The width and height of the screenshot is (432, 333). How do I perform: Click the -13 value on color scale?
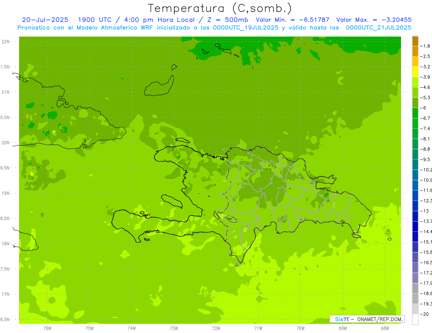[x=425, y=211]
